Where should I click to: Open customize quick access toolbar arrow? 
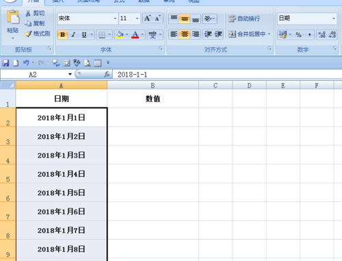pyautogui.click(x=108, y=62)
